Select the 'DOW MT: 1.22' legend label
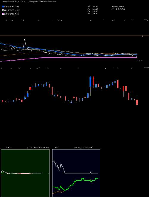The width and height of the screenshot is (149, 197). click(12, 10)
